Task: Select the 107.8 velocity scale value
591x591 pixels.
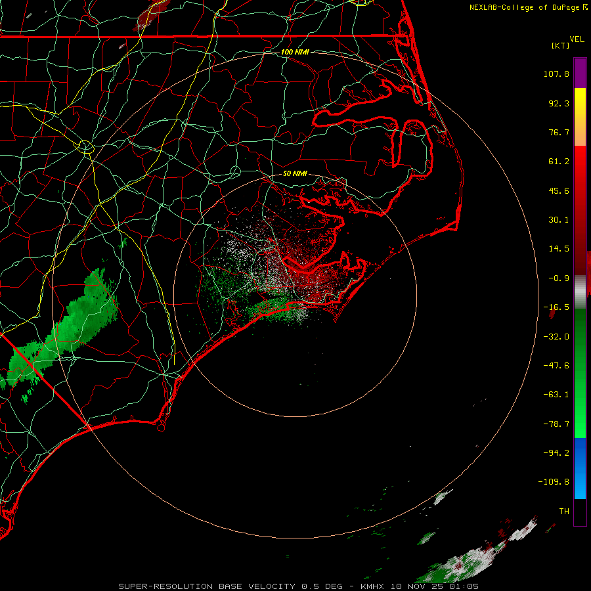Action: pos(556,74)
